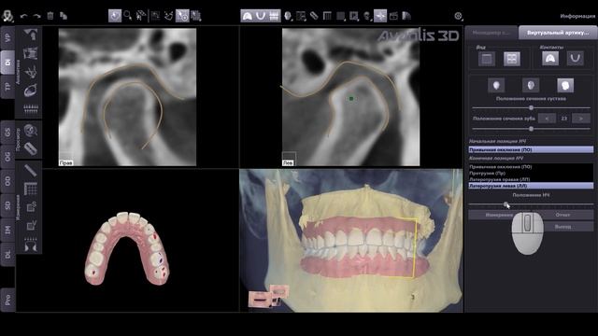Open the TP tab in left sidebar
Screen dimensions: 598x336
coord(7,87)
